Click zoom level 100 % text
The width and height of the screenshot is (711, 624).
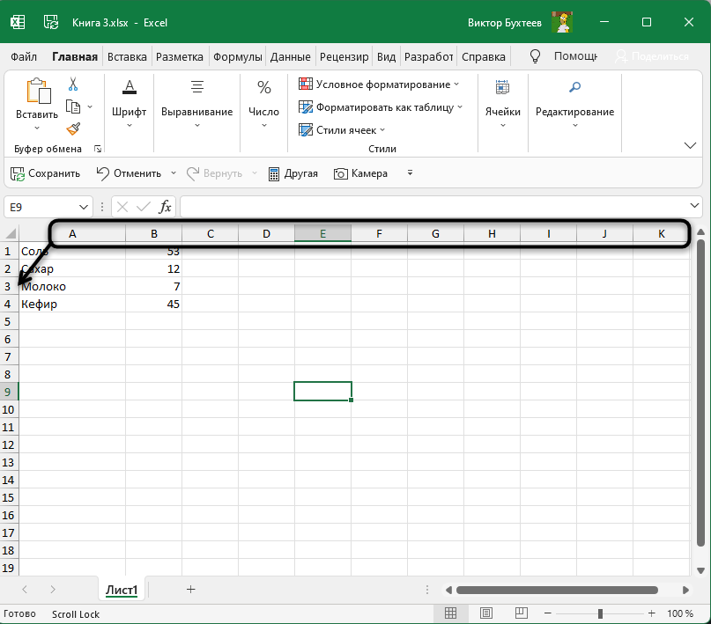point(679,613)
